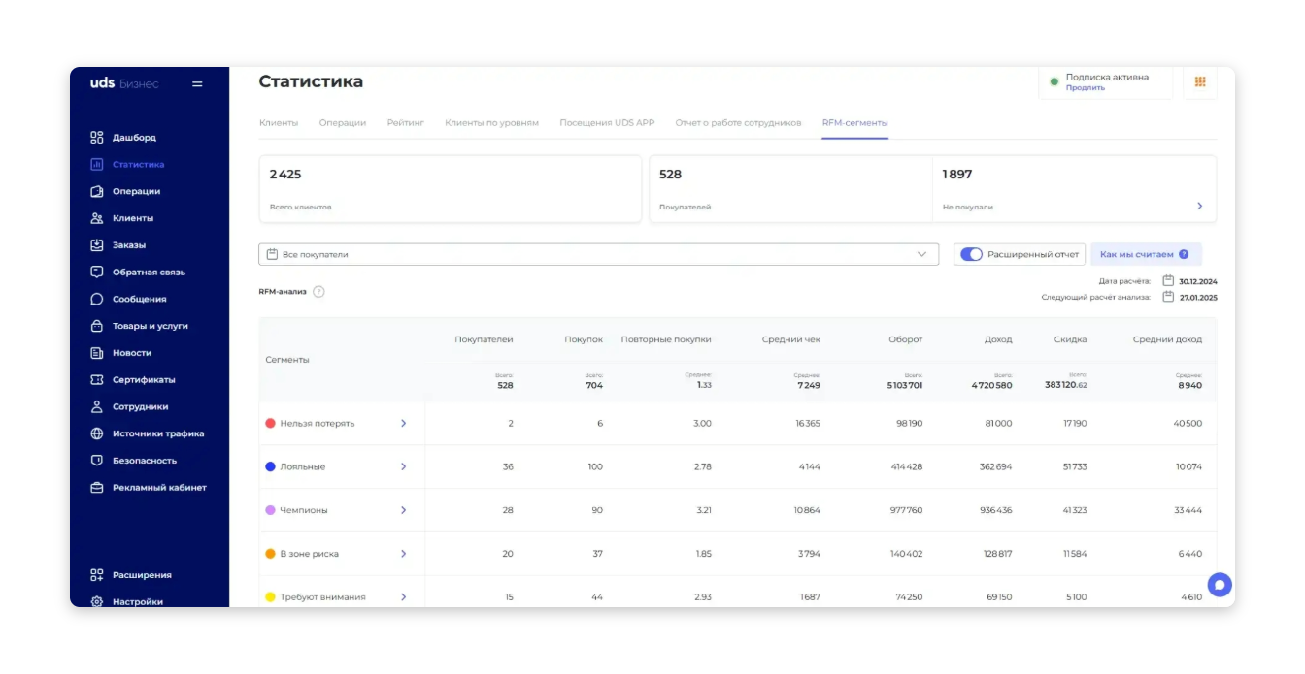Image resolution: width=1305 pixels, height=674 pixels.
Task: Switch to the Клиенты tab
Action: (x=279, y=123)
